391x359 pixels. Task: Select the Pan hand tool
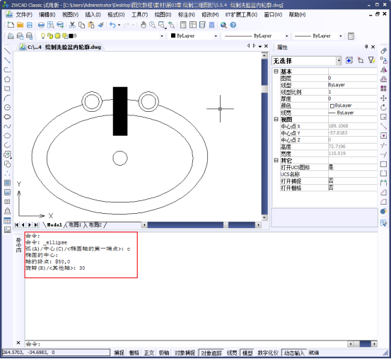(x=144, y=25)
